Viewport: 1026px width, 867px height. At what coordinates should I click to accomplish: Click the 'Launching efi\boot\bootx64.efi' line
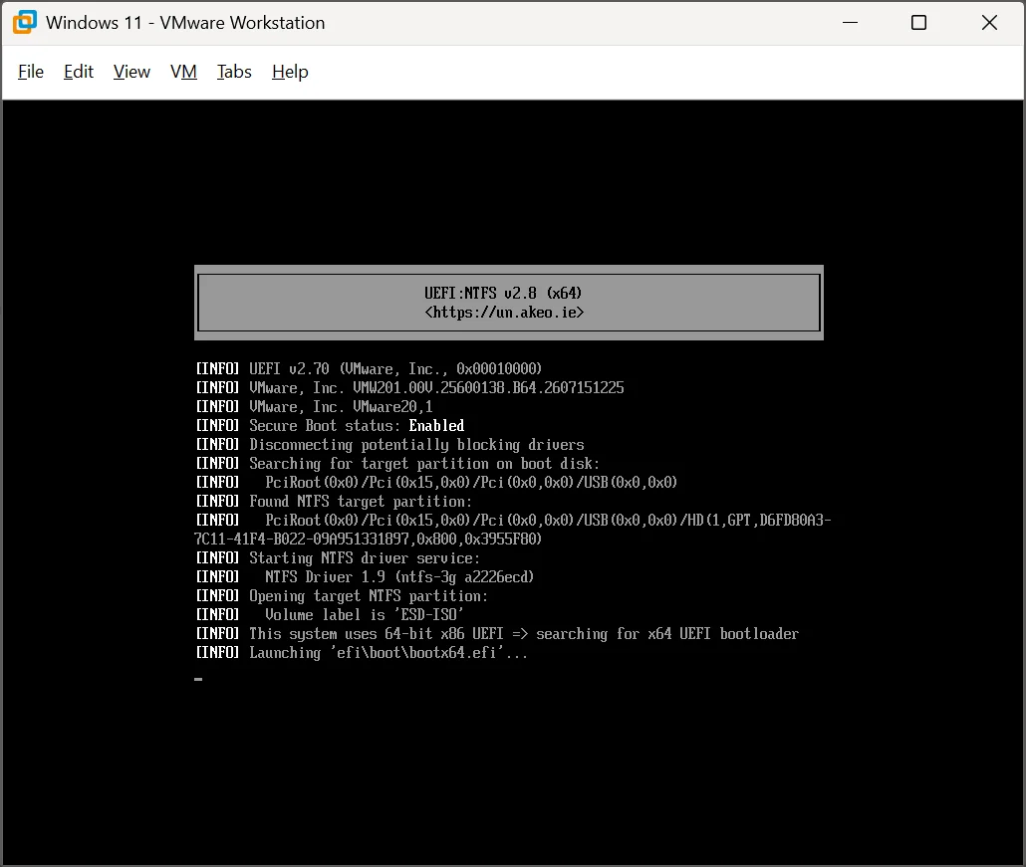362,653
